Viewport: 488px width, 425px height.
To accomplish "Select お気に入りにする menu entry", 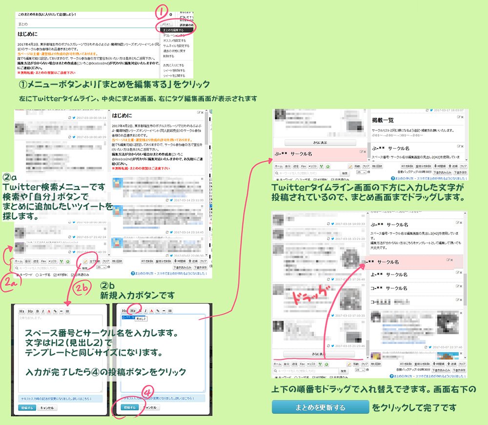I will 174,65.
